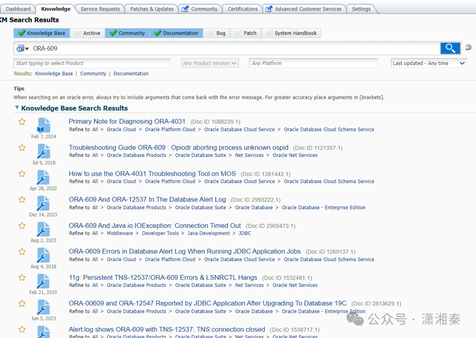Open Service Requests tab
This screenshot has height=338, width=476.
tap(100, 9)
